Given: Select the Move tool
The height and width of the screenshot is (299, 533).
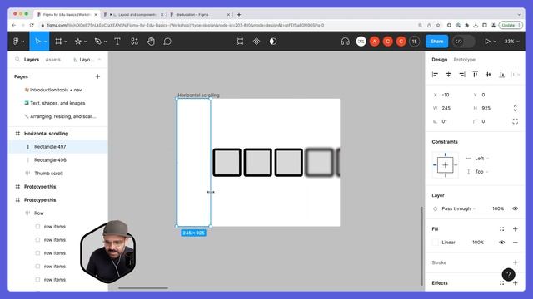Looking at the screenshot, I should coord(37,42).
